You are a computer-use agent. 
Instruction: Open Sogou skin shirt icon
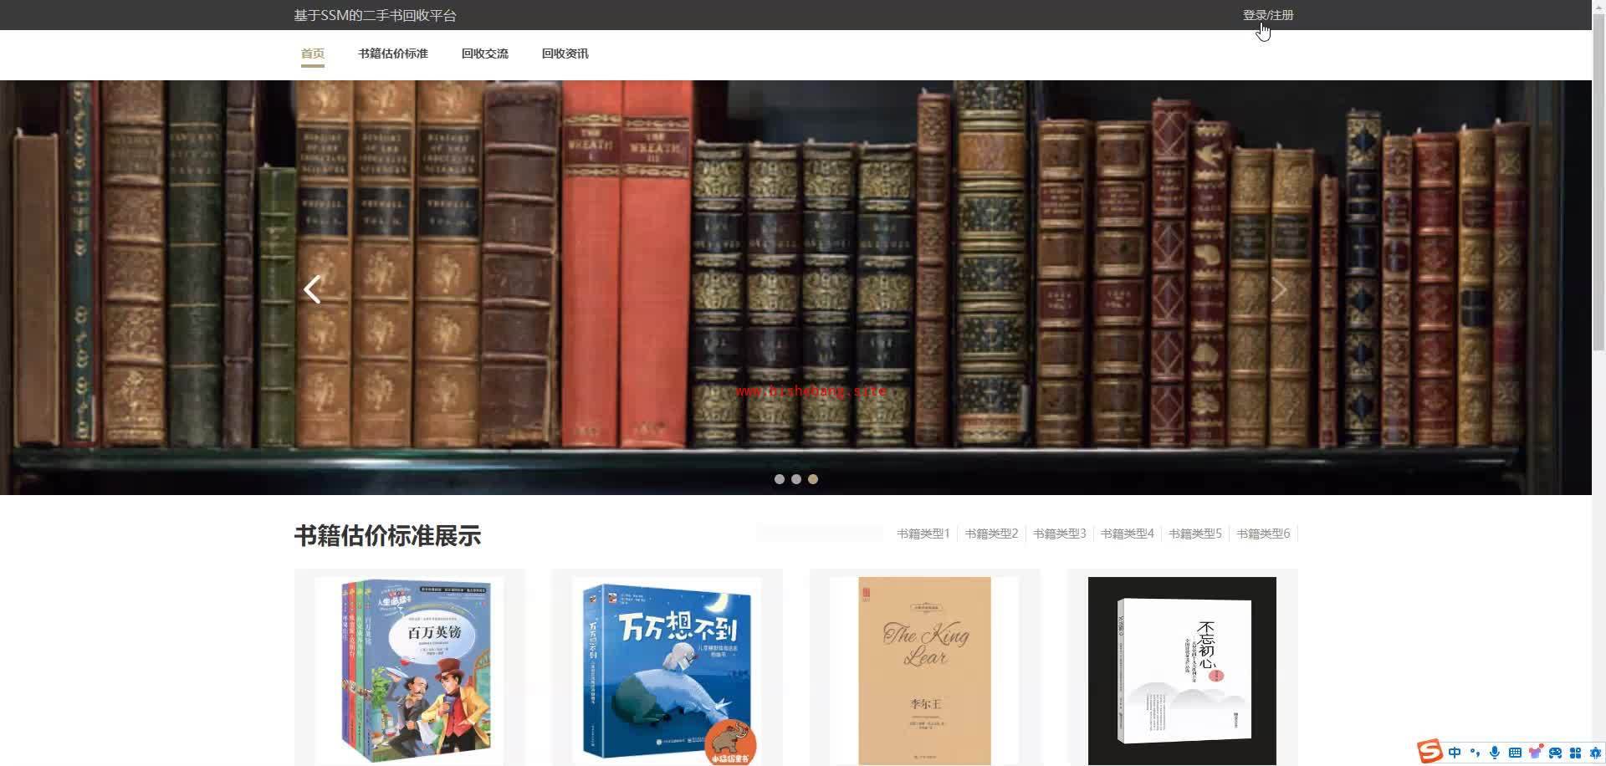pos(1535,753)
